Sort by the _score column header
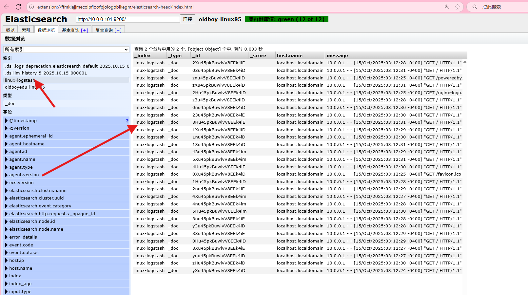Image resolution: width=528 pixels, height=295 pixels. (x=262, y=55)
